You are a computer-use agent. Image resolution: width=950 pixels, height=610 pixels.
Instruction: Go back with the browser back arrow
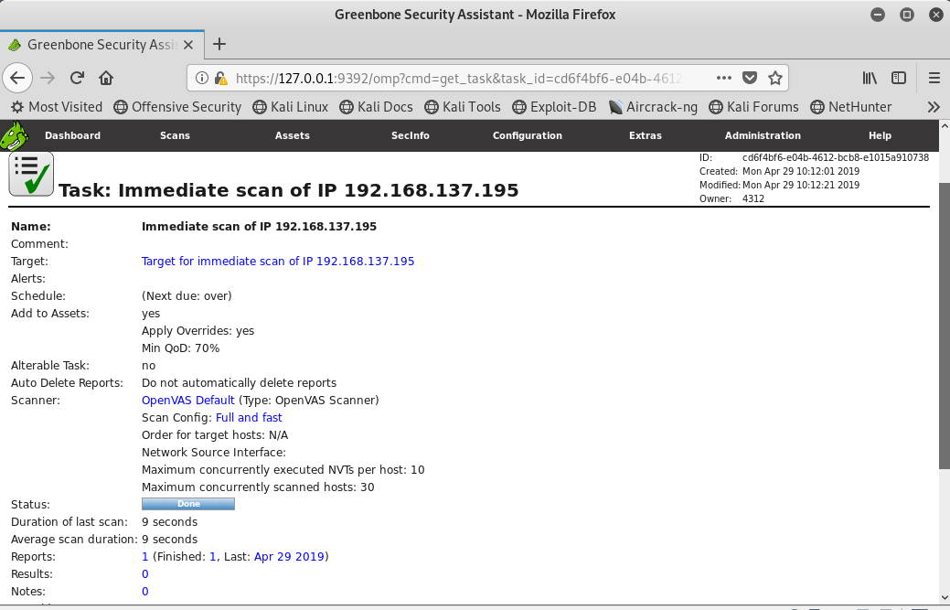click(17, 78)
